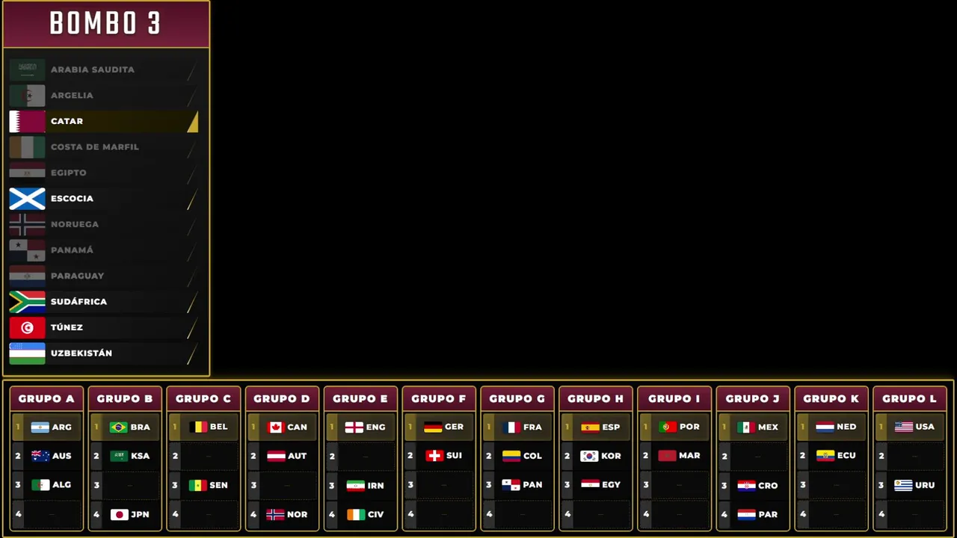The image size is (957, 538).
Task: Click the Brazil flag in Grupo B
Action: [118, 427]
